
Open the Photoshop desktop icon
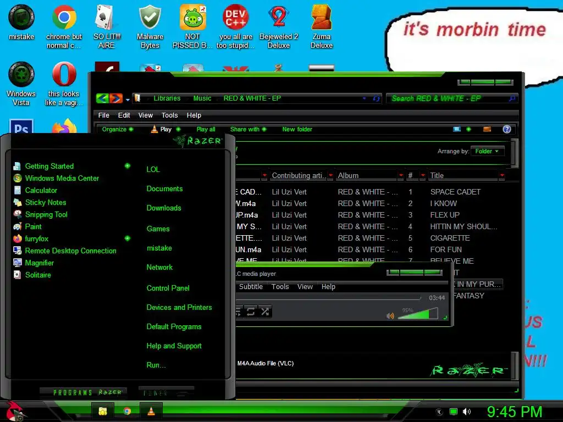coord(21,126)
